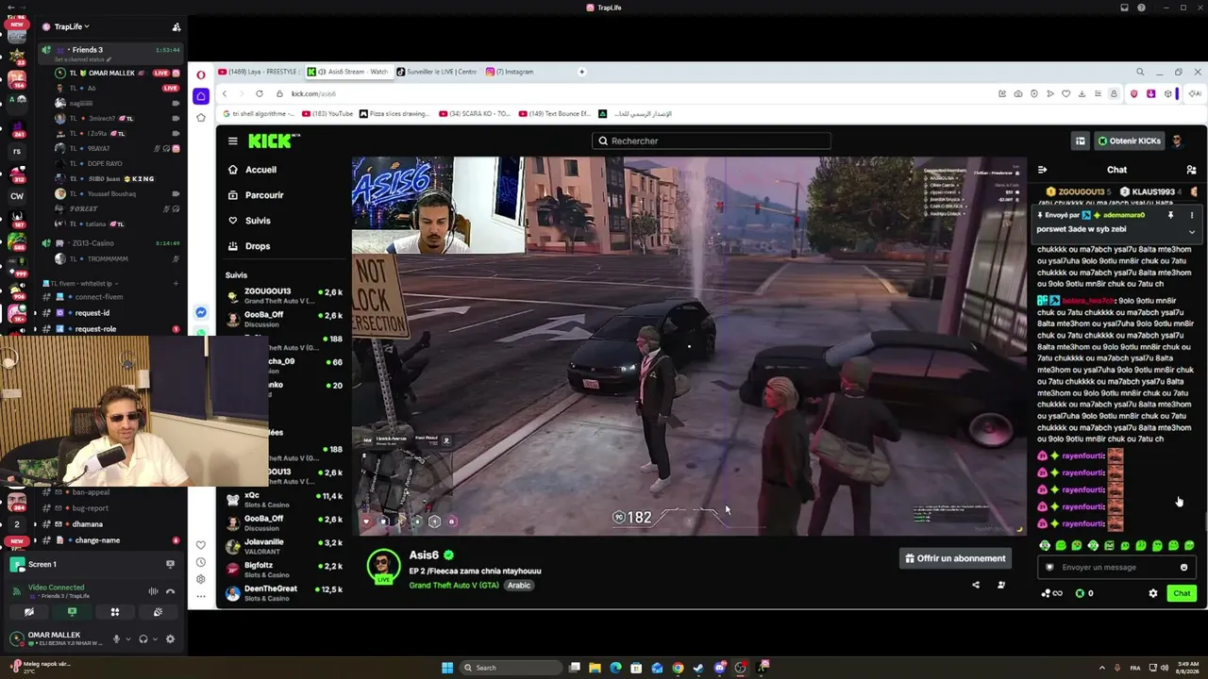Open the Kick hamburger menu
The height and width of the screenshot is (679, 1208).
tap(233, 141)
